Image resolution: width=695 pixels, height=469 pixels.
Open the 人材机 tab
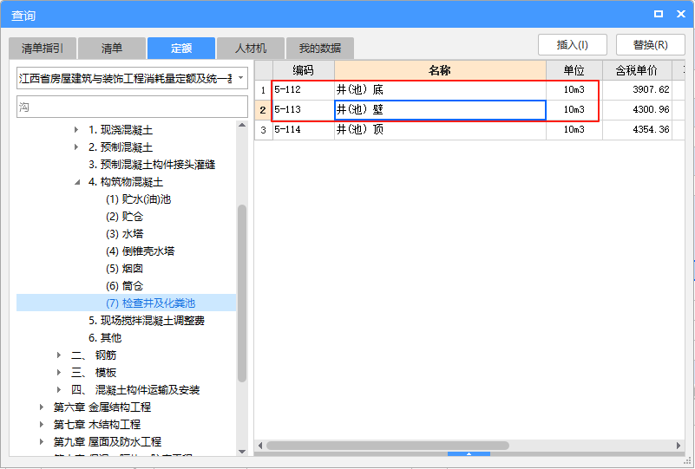pos(251,49)
